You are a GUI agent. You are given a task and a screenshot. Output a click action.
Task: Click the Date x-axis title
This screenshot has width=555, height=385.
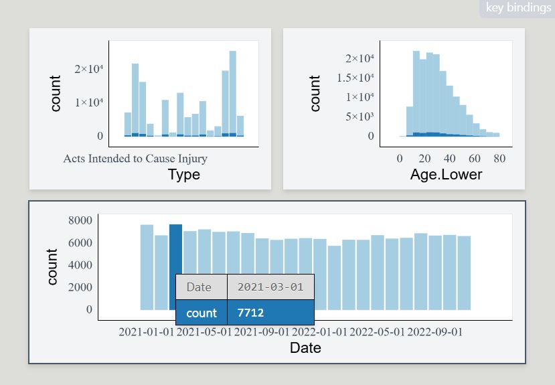point(305,348)
